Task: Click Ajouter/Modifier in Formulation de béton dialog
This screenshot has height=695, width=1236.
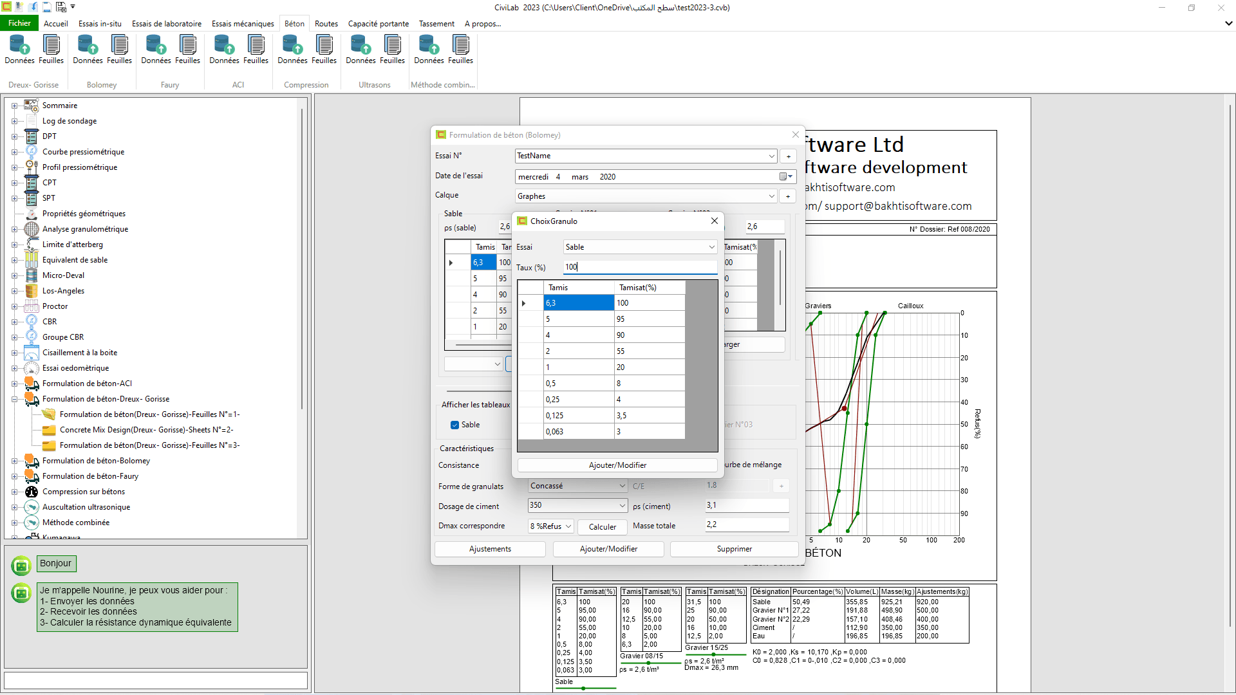Action: [x=608, y=549]
